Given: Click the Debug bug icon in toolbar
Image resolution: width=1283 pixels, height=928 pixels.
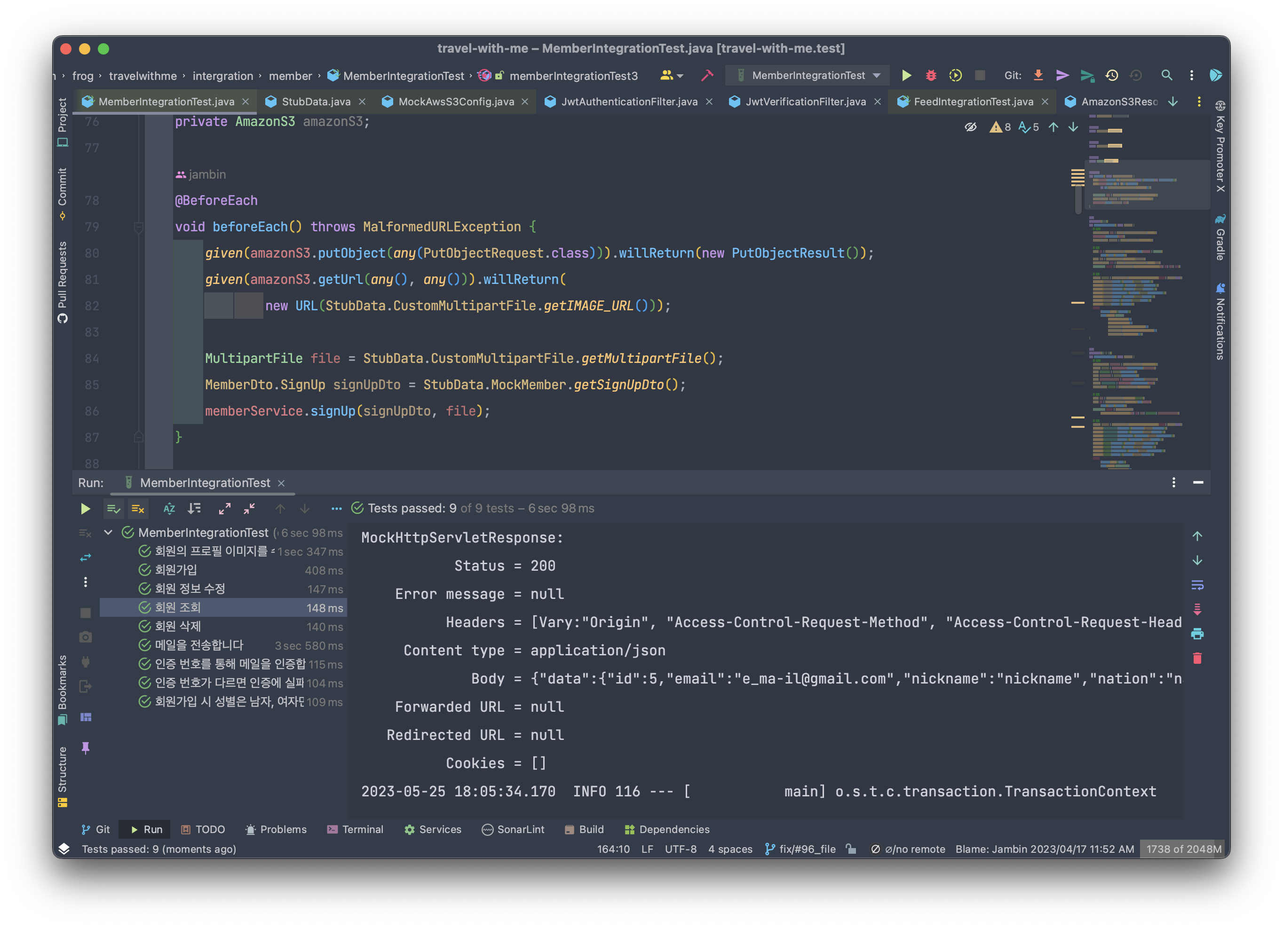Looking at the screenshot, I should coord(931,75).
